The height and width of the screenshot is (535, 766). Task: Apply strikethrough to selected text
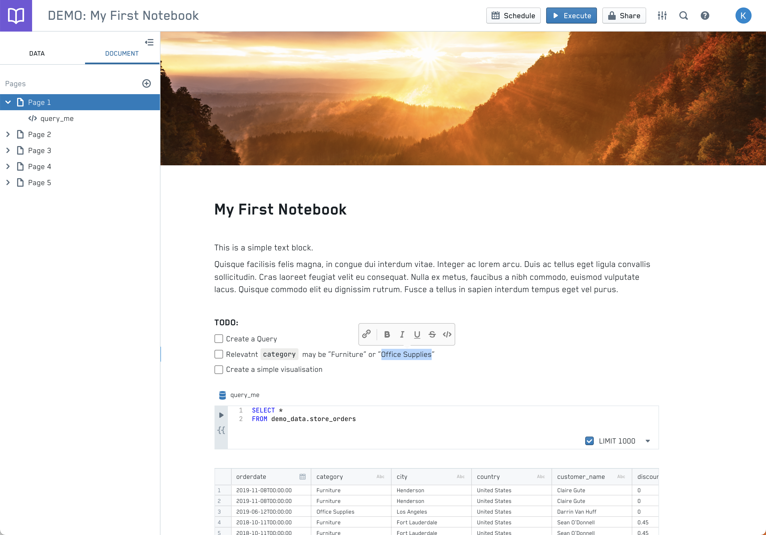(x=432, y=334)
